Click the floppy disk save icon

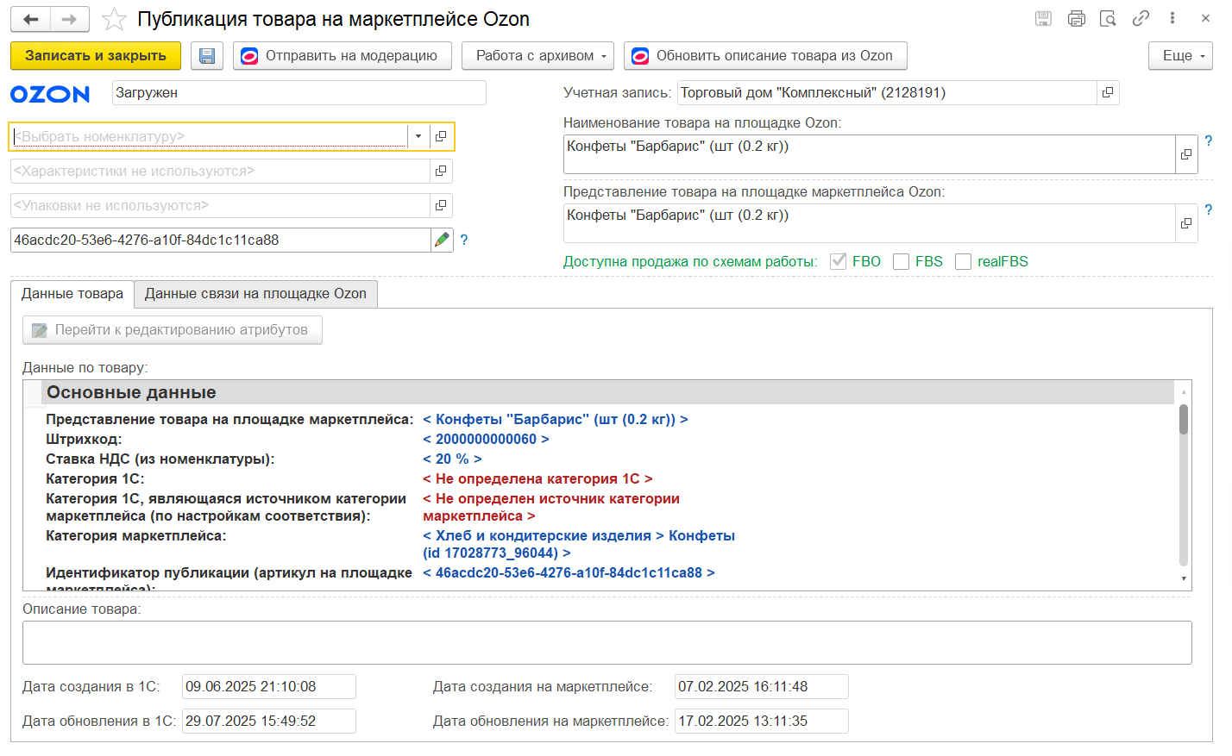[x=207, y=56]
